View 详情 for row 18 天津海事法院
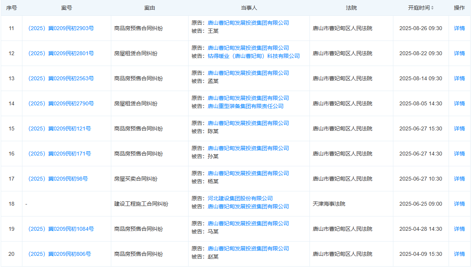 459,204
